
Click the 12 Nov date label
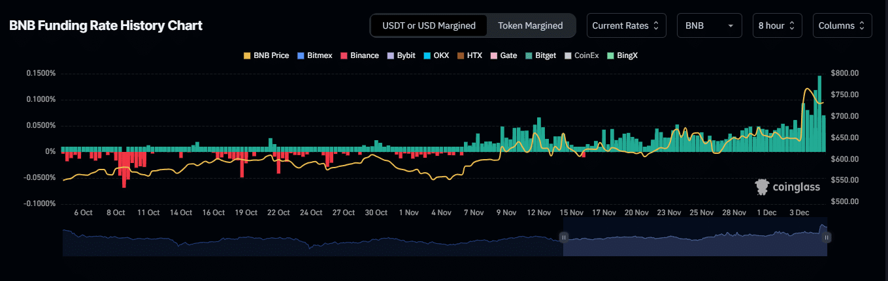(539, 213)
